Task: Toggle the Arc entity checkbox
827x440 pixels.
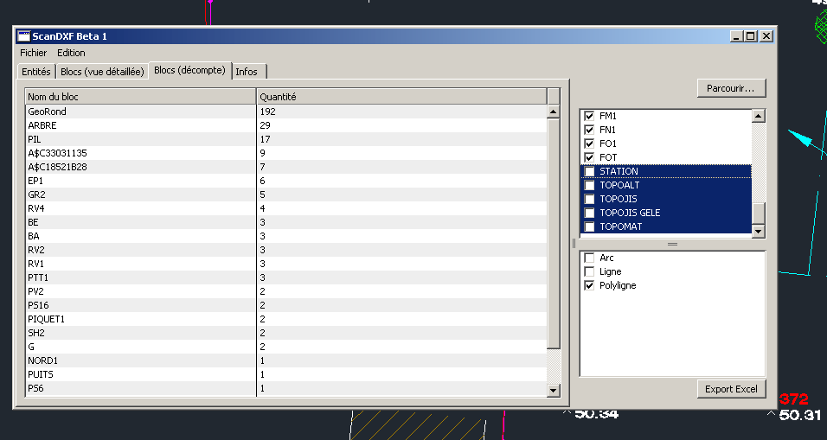Action: coord(590,258)
